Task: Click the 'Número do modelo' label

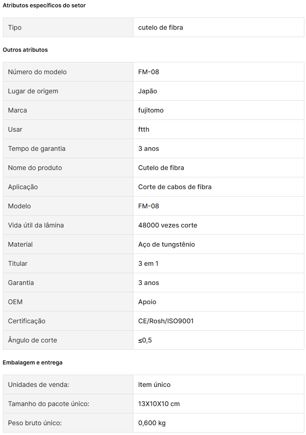Action: 37,72
